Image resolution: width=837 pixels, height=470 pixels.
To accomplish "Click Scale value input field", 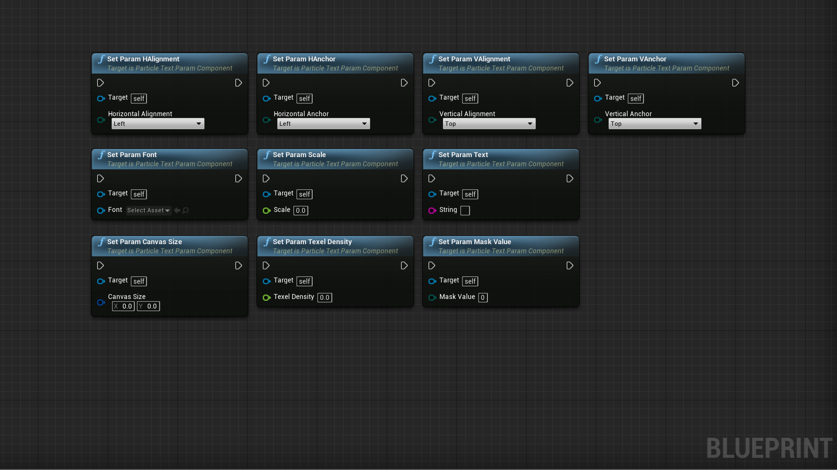I will [301, 211].
